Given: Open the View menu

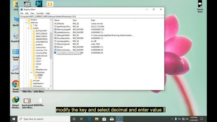Looking at the screenshot, I should point(33,14).
